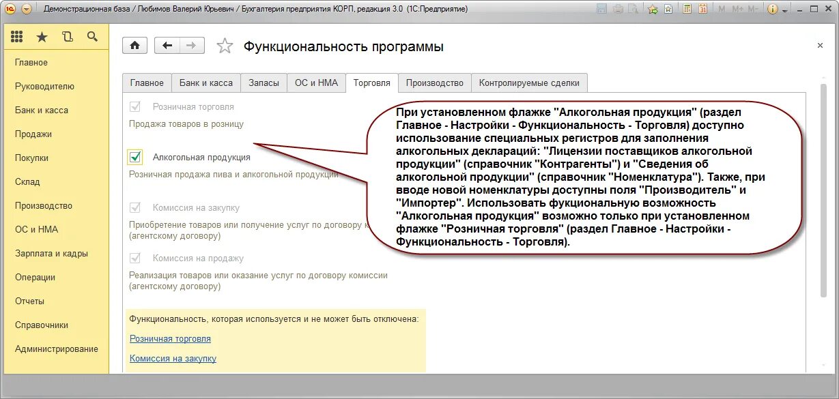
Task: Open Склад section in sidebar
Action: (27, 181)
